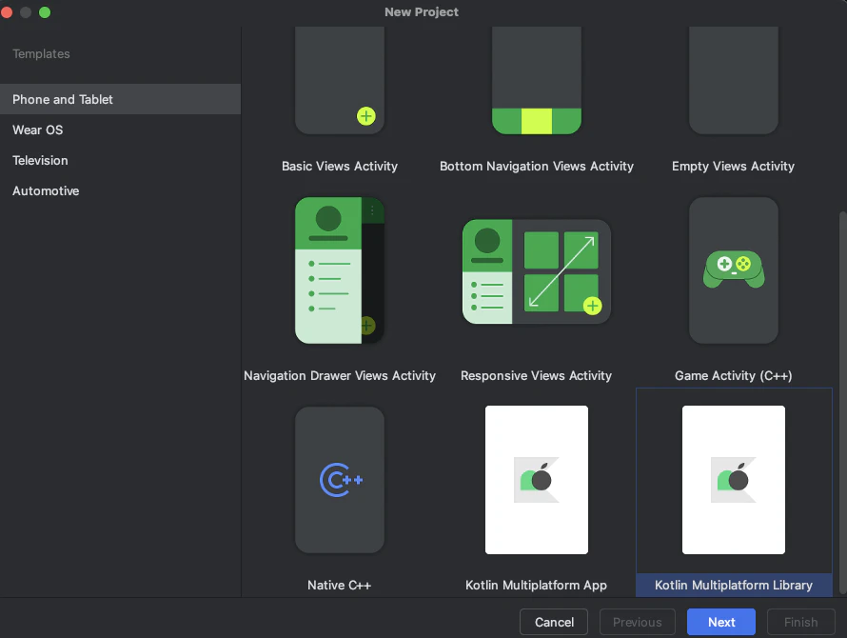Pick the Empty Views Activity template thumbnail

pyautogui.click(x=734, y=80)
